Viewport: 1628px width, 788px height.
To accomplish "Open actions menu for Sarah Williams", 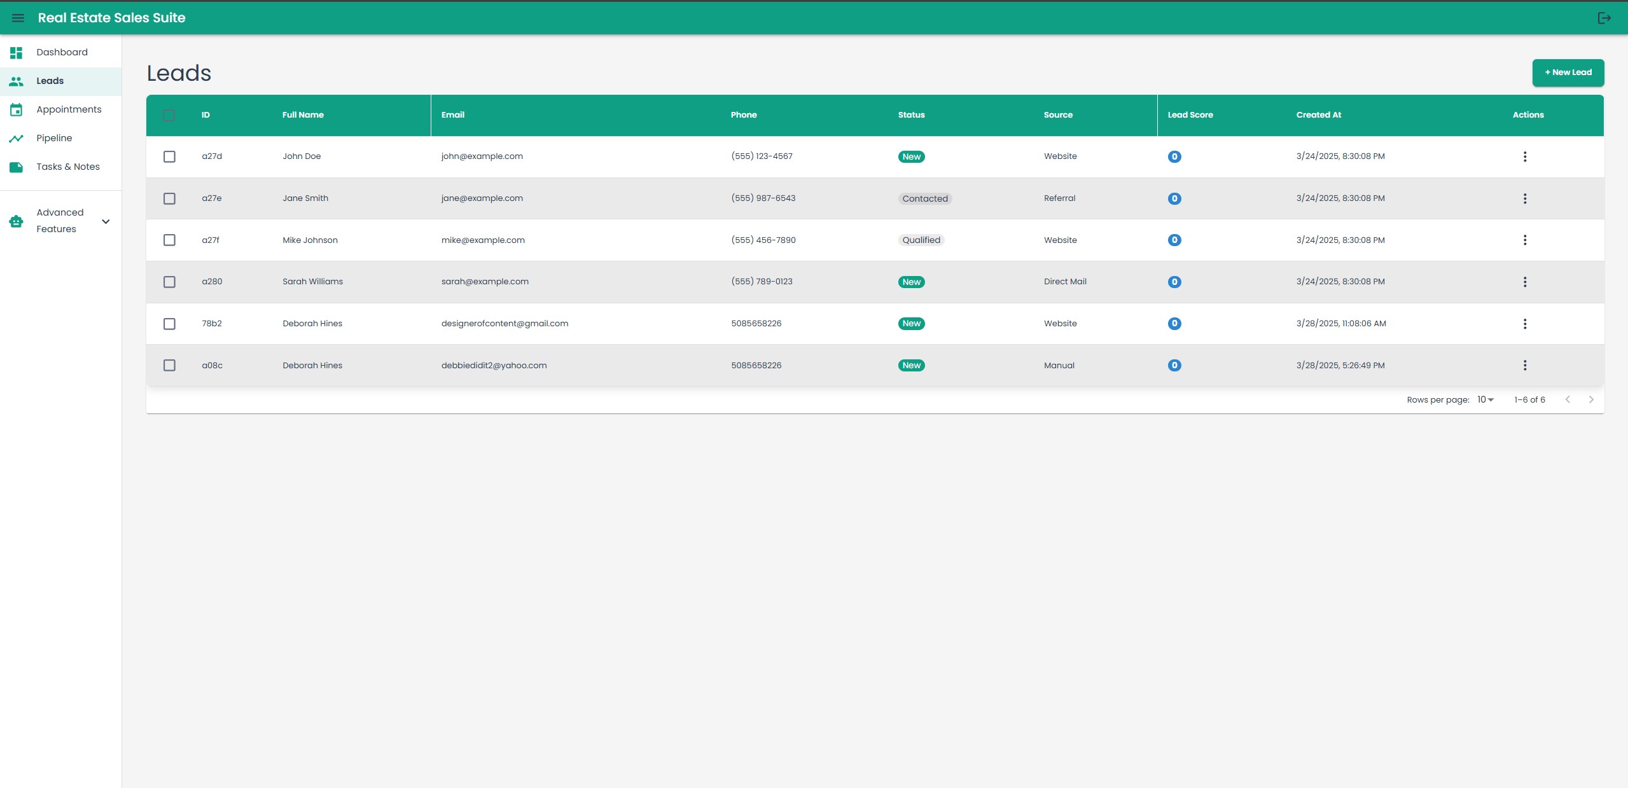I will point(1524,282).
